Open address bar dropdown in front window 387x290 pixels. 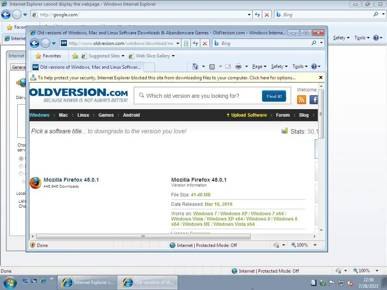tap(178, 43)
